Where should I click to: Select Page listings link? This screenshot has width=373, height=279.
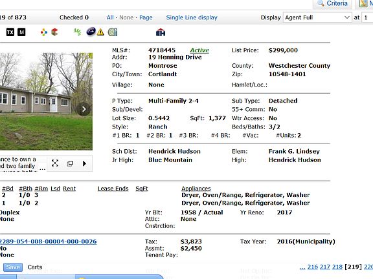tap(146, 17)
